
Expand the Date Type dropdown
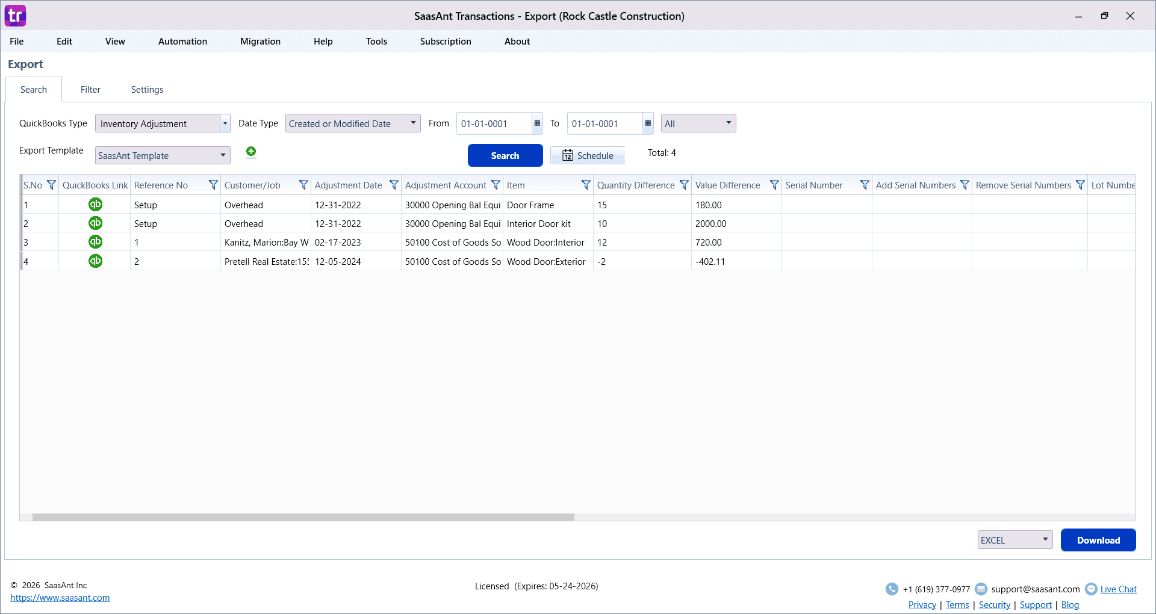click(413, 123)
